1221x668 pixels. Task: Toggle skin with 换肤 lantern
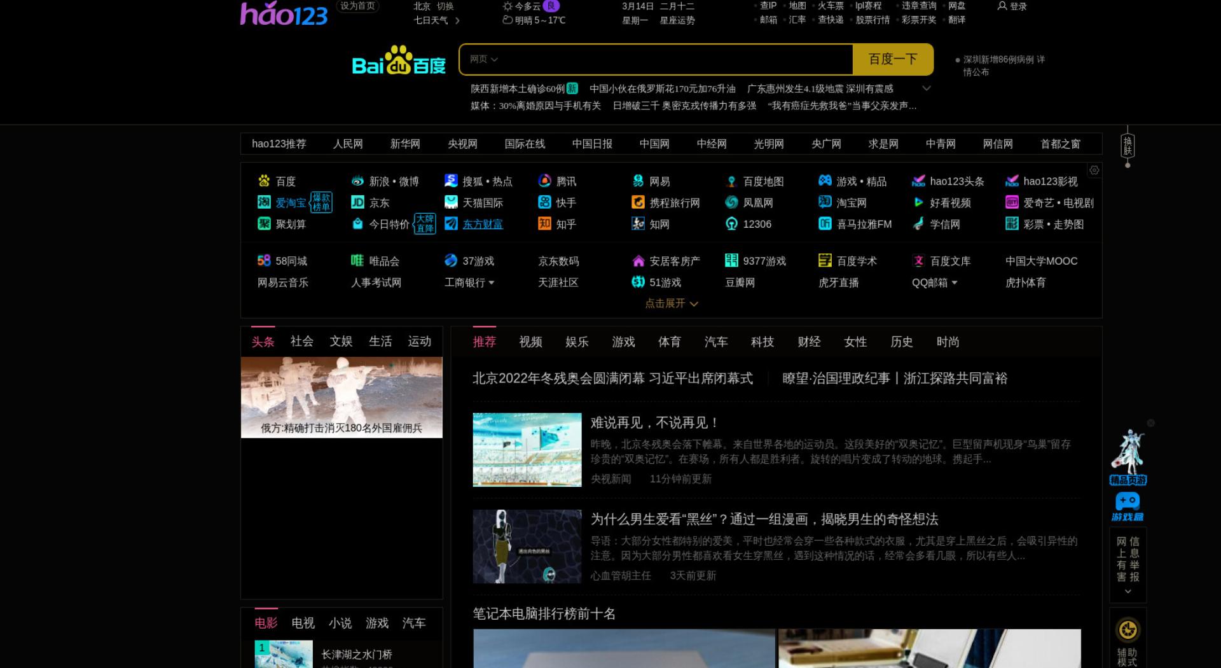point(1128,146)
